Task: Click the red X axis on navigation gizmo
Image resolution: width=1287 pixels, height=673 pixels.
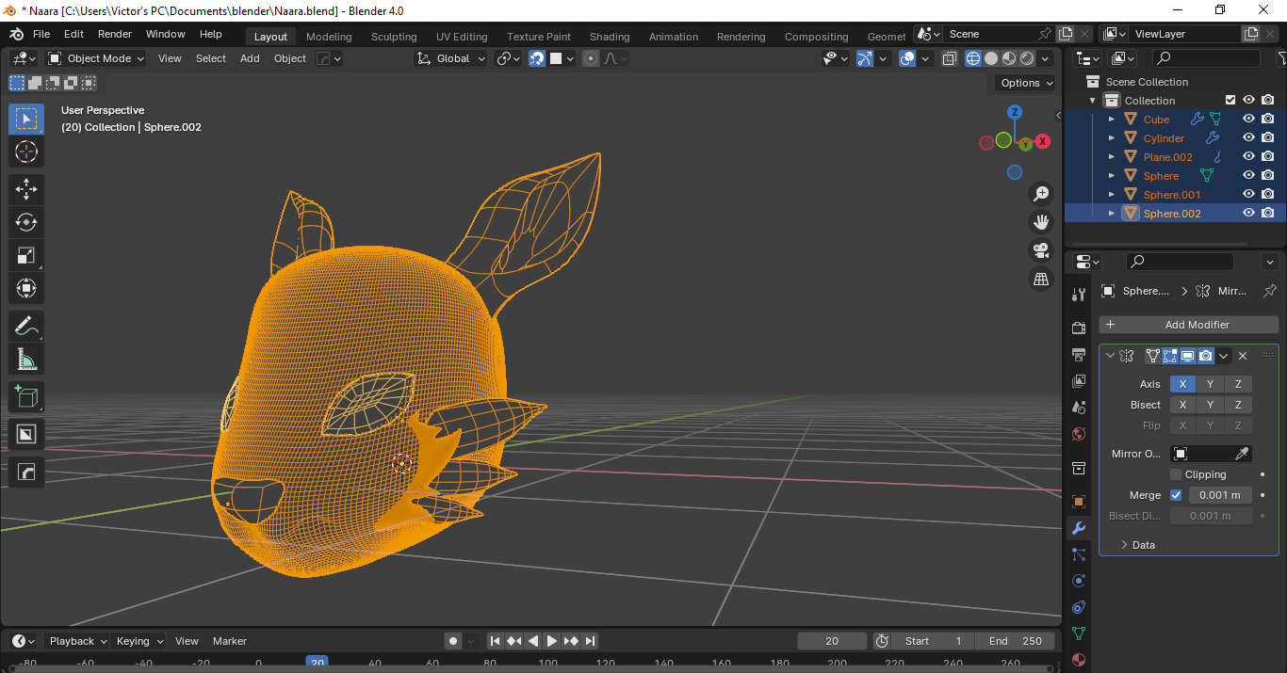Action: (x=1043, y=141)
